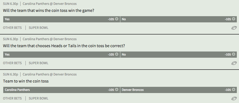Choose No for Heads or Tails correct
Screen dimensions: 239x103
178,54
